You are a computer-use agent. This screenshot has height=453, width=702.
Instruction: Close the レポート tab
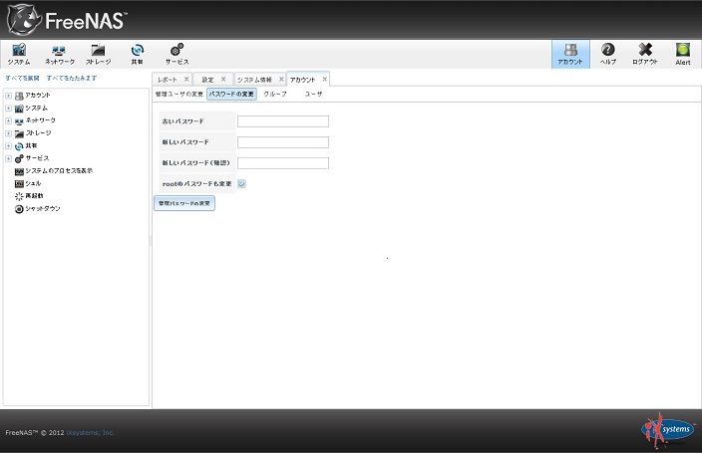point(185,79)
